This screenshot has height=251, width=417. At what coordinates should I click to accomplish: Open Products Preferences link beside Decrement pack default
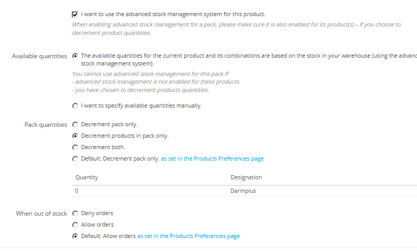click(x=212, y=158)
